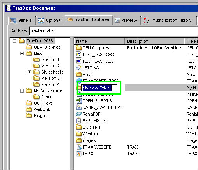Viewport: 198px width, 170px height.
Task: Click the TEXT_LAST.SPS file icon
Action: coord(78,54)
